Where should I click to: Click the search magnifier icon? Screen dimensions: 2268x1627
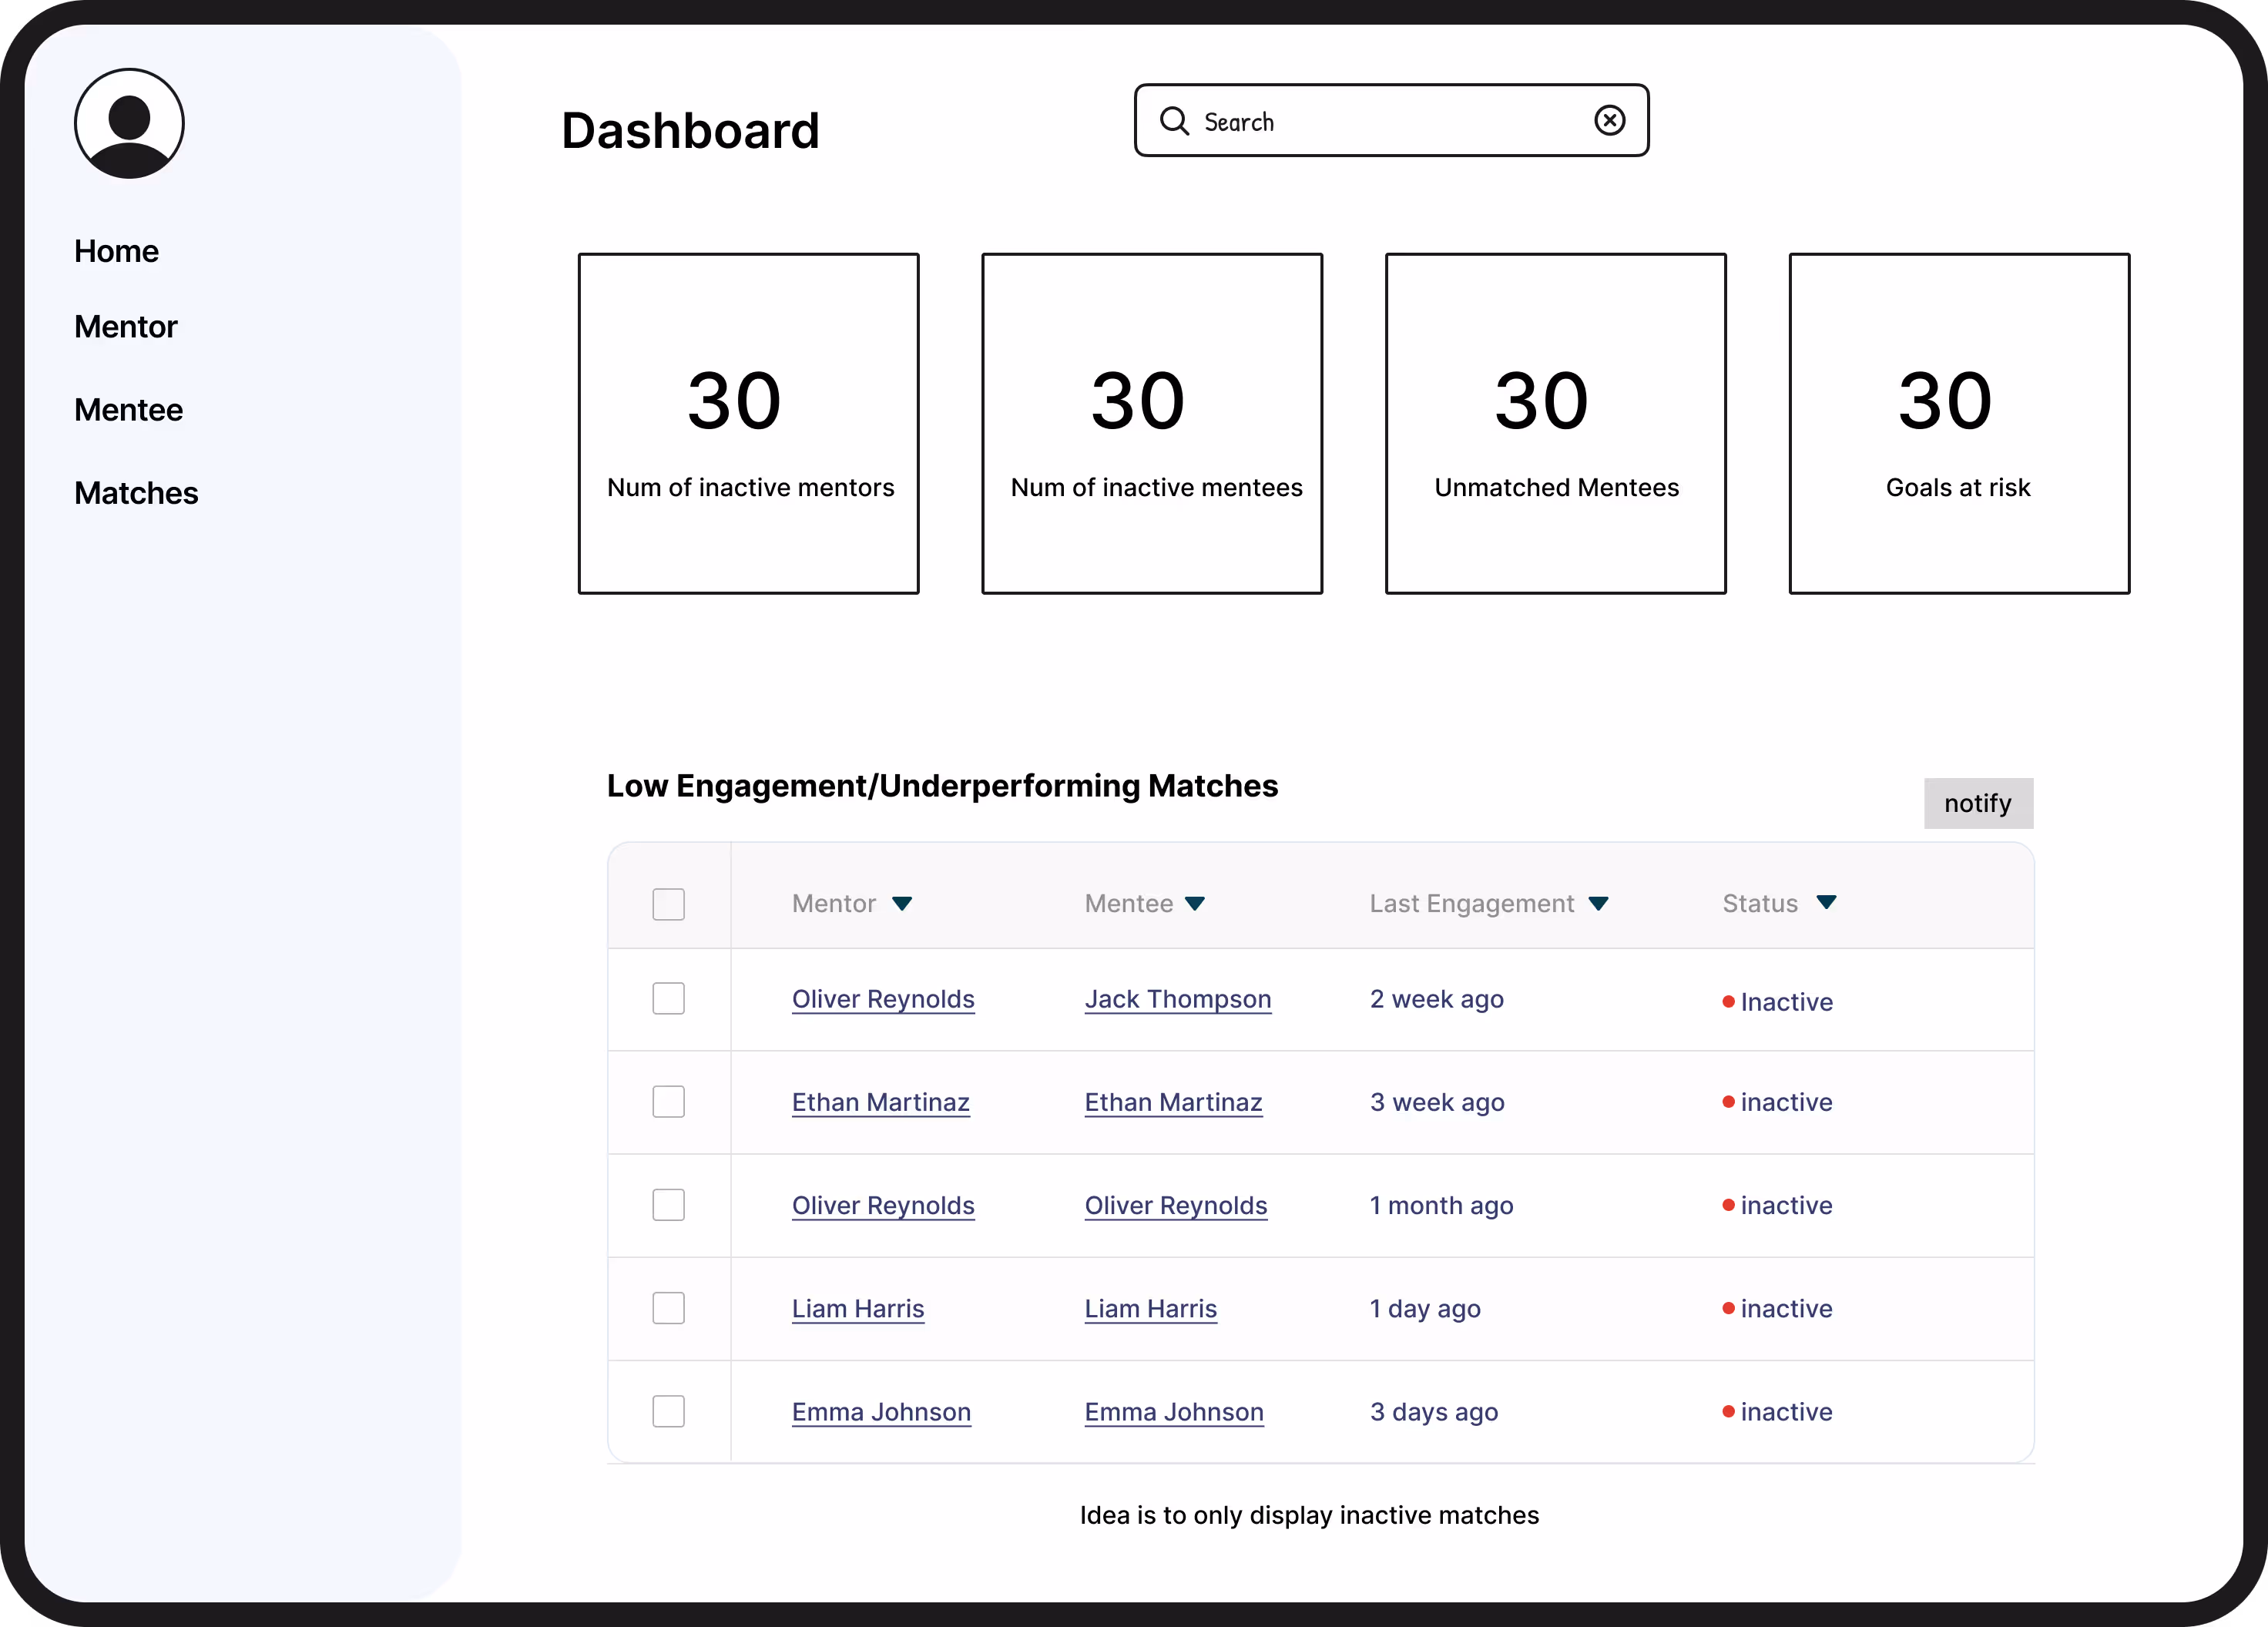pyautogui.click(x=1173, y=121)
